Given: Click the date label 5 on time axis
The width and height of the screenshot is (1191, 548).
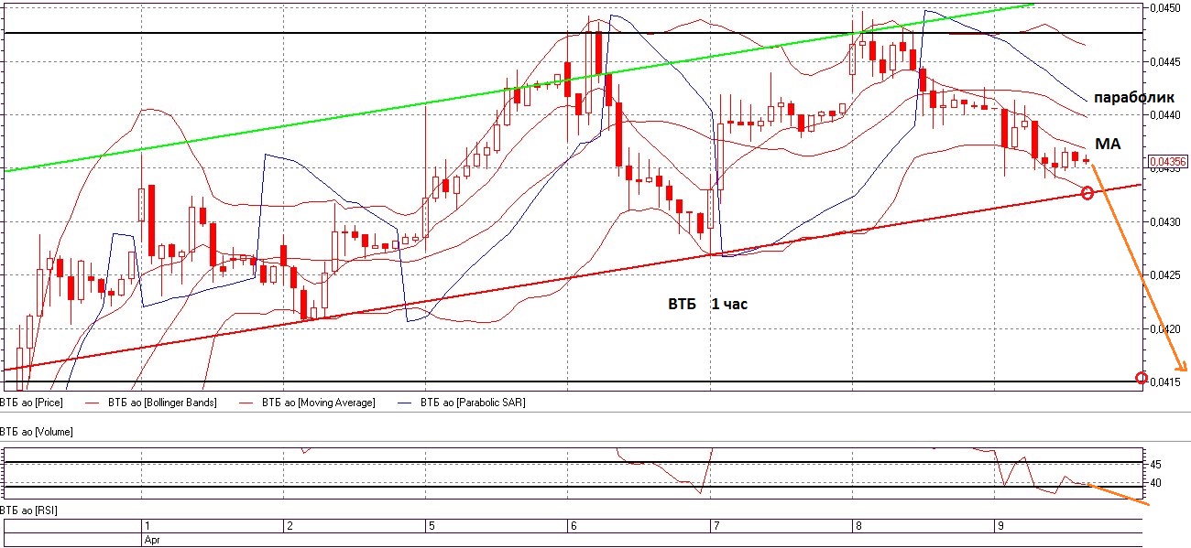Looking at the screenshot, I should click(431, 526).
